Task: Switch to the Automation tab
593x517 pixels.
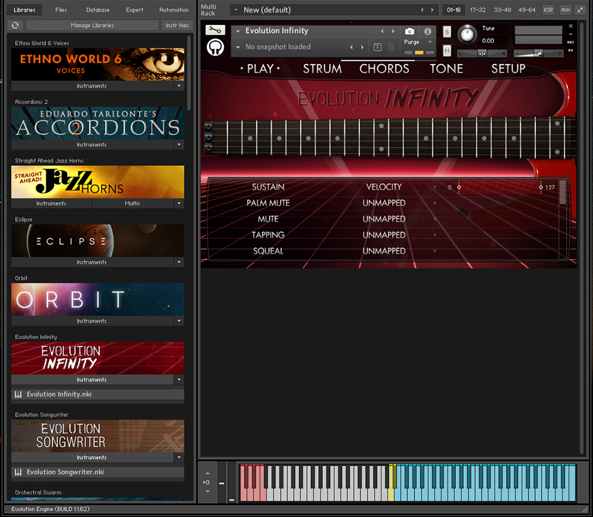Action: pyautogui.click(x=174, y=10)
